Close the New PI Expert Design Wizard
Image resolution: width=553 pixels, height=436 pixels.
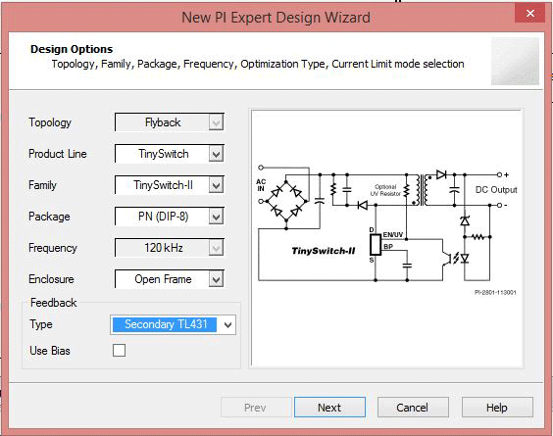(x=529, y=14)
